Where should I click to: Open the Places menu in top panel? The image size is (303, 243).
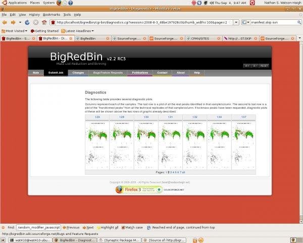point(35,3)
